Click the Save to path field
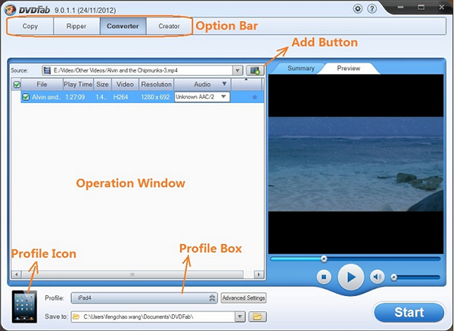 pyautogui.click(x=154, y=317)
